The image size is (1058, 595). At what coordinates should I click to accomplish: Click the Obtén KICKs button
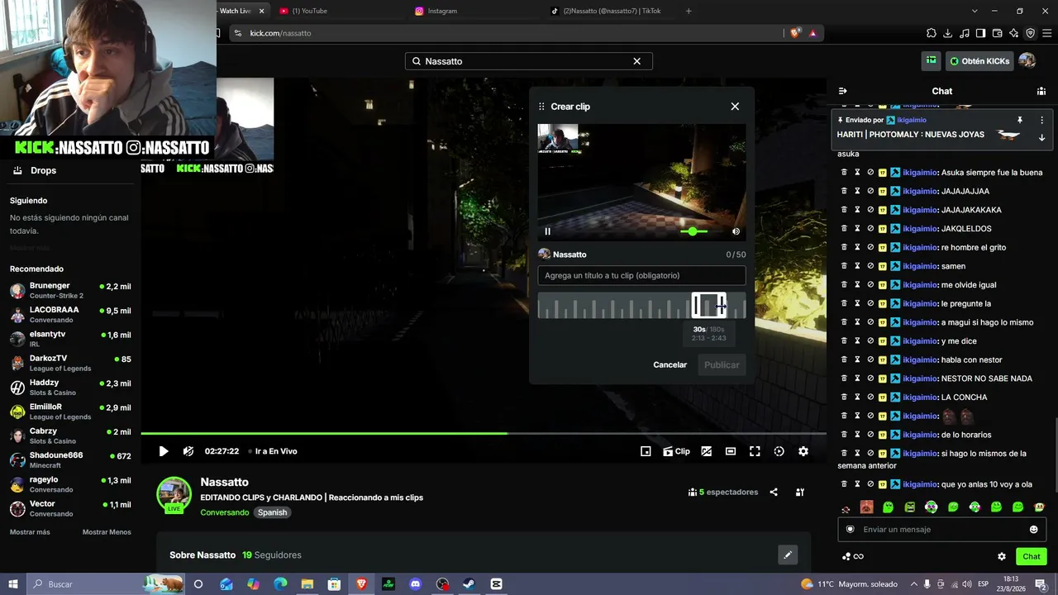979,61
